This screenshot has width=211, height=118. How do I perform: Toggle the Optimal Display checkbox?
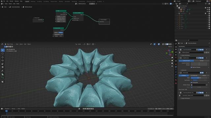click(191, 67)
